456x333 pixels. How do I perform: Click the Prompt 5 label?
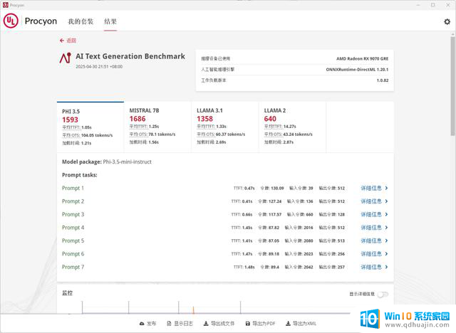(x=73, y=240)
